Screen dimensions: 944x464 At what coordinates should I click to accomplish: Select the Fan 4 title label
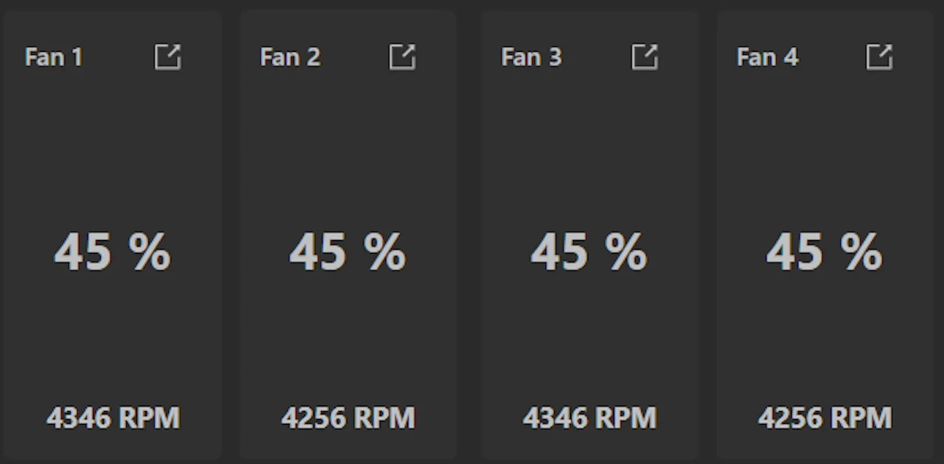[767, 58]
